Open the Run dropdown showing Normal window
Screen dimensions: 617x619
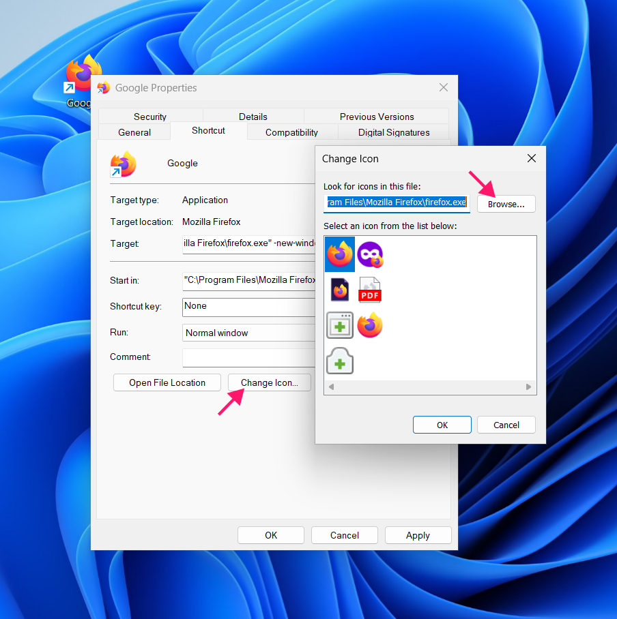[x=248, y=333]
